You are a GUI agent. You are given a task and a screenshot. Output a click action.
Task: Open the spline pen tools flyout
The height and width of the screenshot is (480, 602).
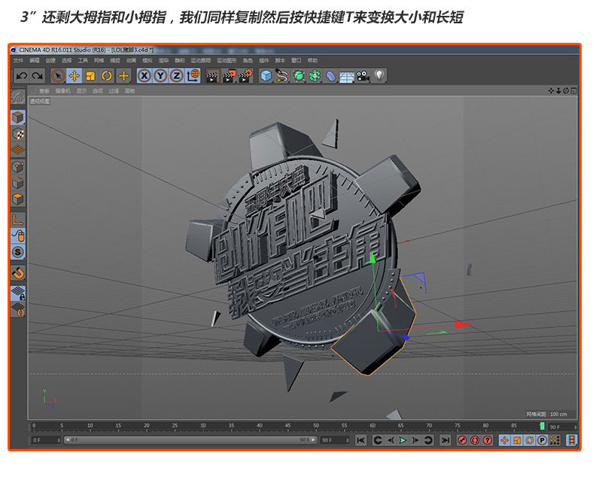pos(282,76)
